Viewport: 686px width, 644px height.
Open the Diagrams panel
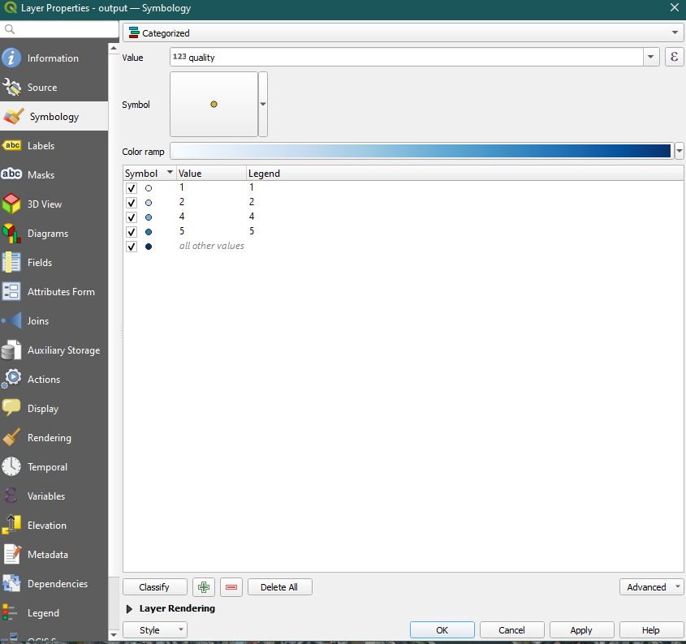click(x=49, y=233)
